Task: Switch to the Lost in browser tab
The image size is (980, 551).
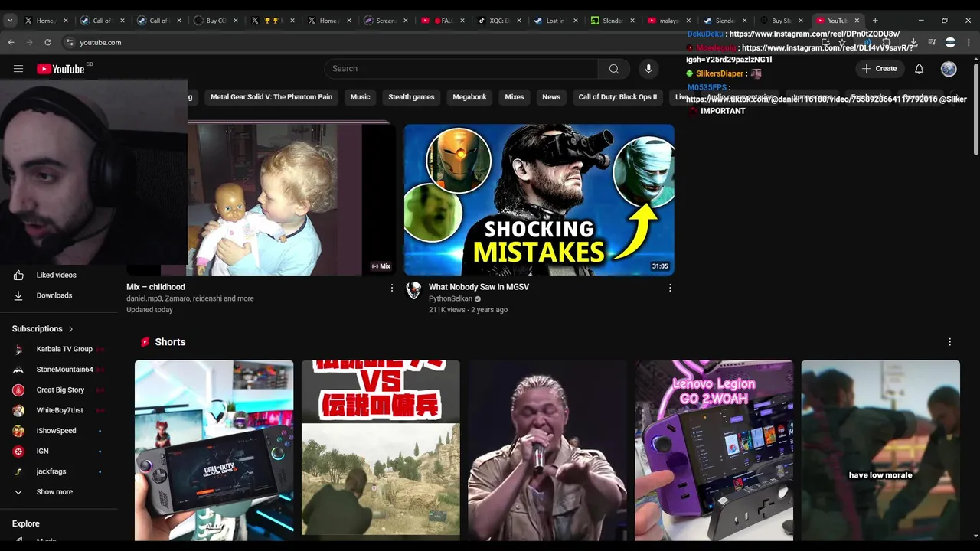Action: (554, 21)
